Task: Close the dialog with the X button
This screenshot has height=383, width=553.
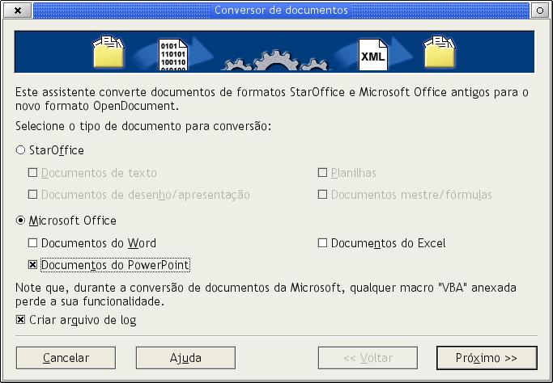Action: [x=18, y=11]
